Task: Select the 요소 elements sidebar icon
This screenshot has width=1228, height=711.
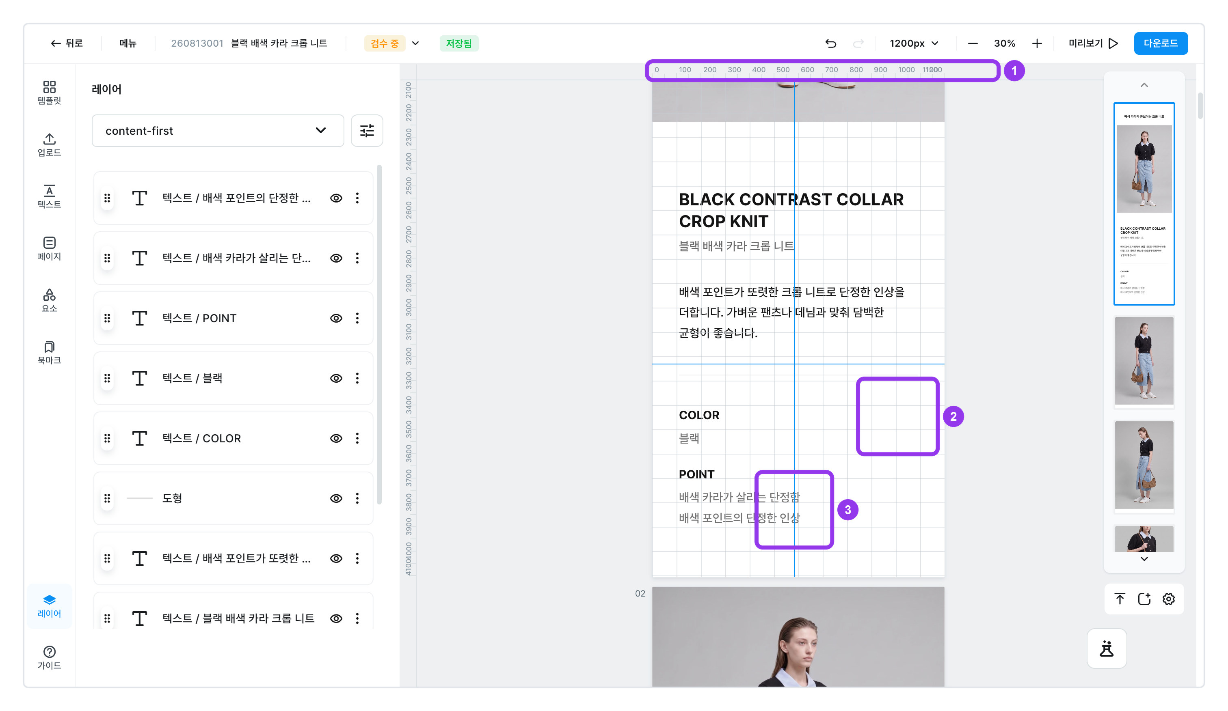Action: coord(49,300)
